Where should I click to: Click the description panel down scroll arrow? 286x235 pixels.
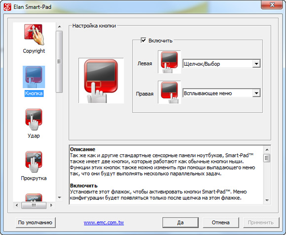[267, 200]
